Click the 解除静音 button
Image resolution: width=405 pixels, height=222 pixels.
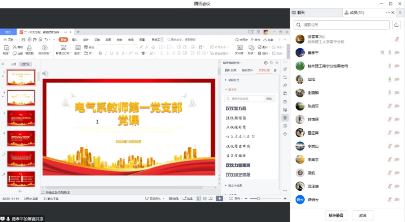click(x=336, y=215)
